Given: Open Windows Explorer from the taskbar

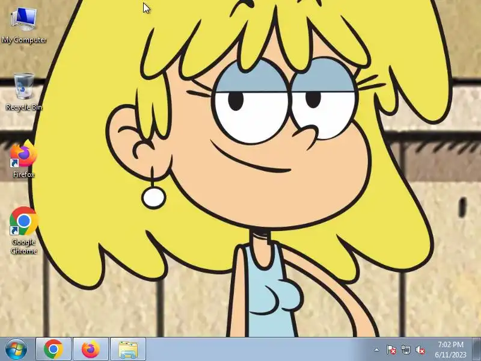Looking at the screenshot, I should click(x=128, y=350).
